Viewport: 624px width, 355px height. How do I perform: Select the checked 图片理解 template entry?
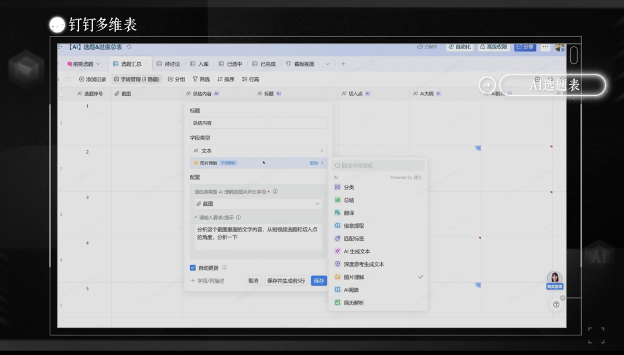pyautogui.click(x=378, y=276)
